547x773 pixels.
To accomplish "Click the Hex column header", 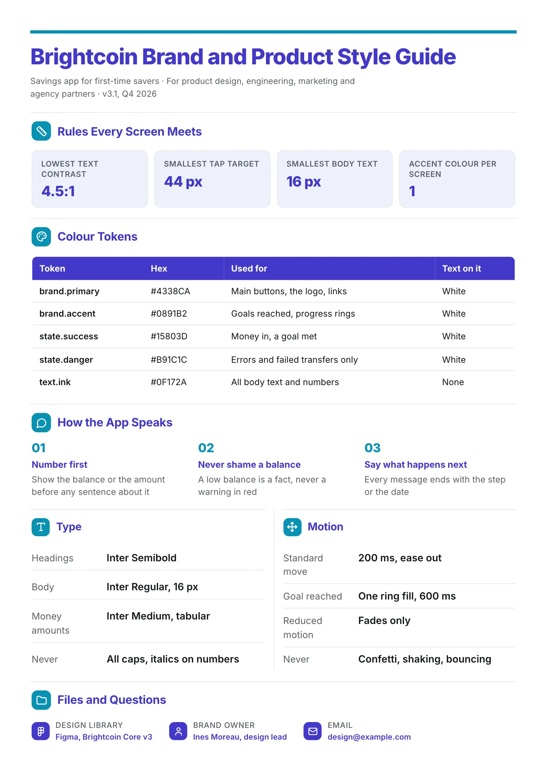I will tap(159, 268).
